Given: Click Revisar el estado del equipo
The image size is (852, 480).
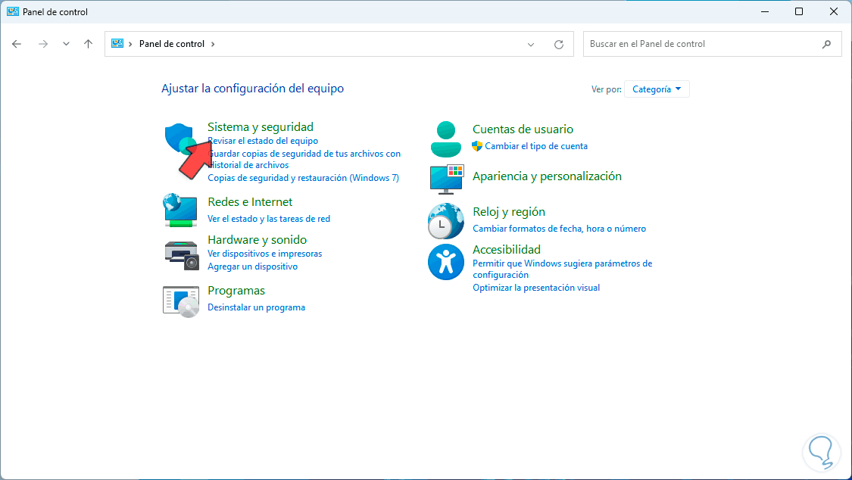Looking at the screenshot, I should pos(263,141).
